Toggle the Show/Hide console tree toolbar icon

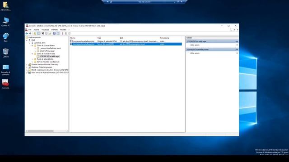pos(38,33)
